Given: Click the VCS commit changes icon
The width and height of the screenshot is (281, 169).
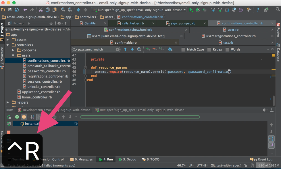Looking at the screenshot, I should (x=220, y=10).
